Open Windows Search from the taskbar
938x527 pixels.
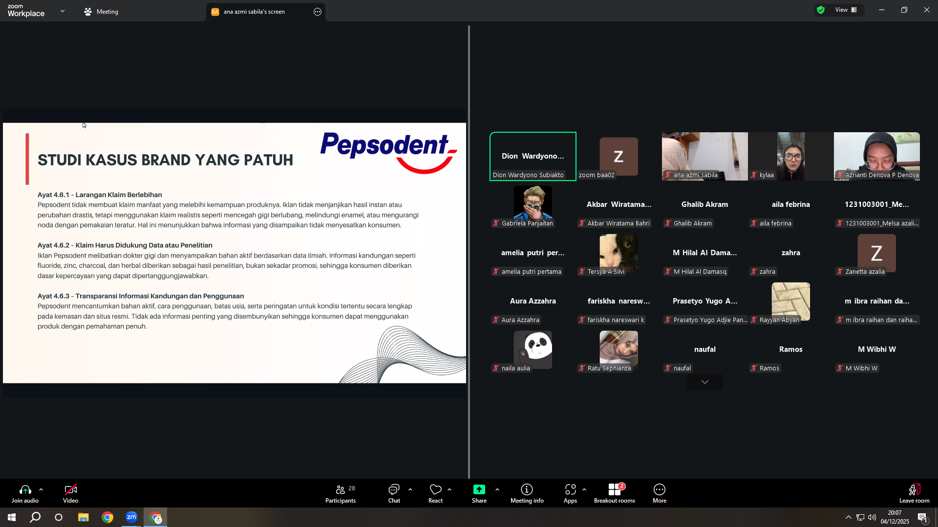35,517
